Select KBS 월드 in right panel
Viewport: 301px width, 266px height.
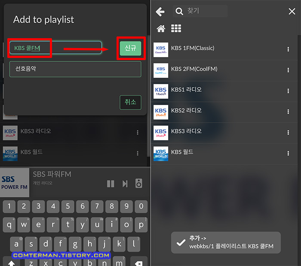[x=224, y=154]
